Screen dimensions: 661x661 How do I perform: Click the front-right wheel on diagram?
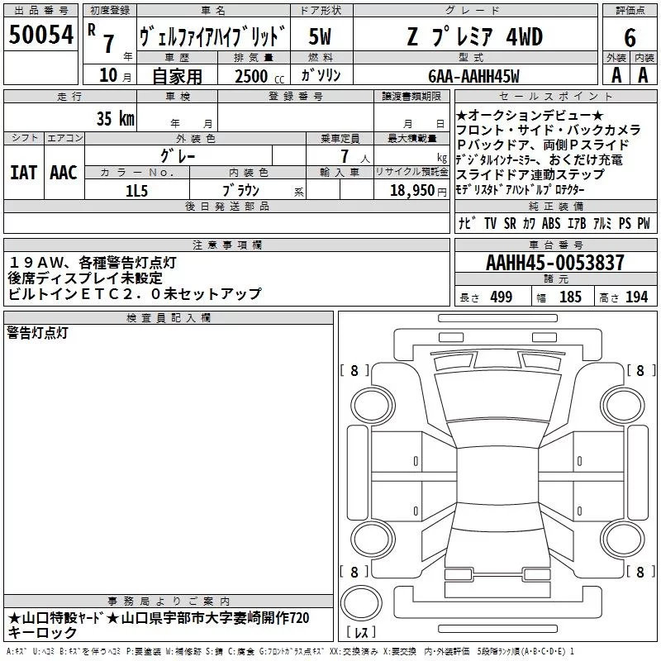pos(623,406)
